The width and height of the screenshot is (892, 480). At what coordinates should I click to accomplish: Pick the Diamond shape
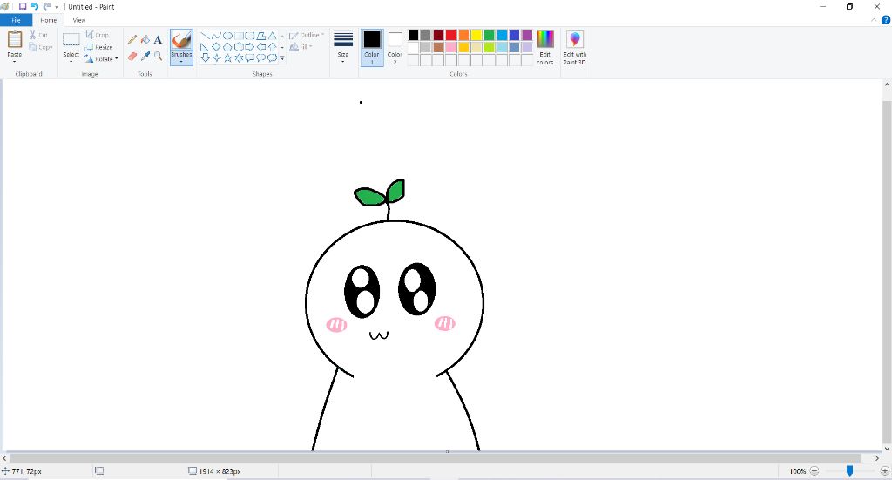pos(216,47)
